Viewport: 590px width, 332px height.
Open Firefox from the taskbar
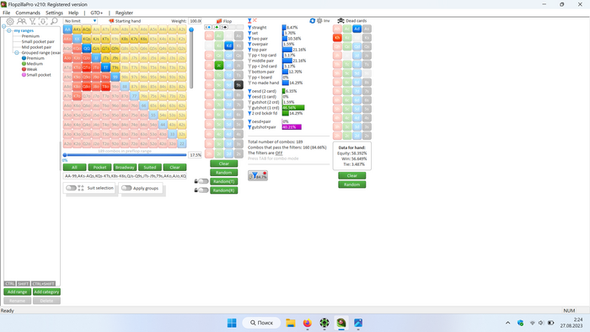click(308, 323)
